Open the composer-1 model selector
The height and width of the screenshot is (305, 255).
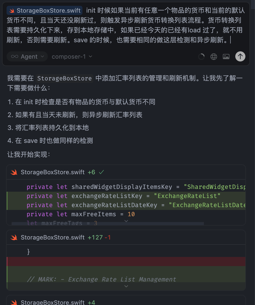[72, 57]
